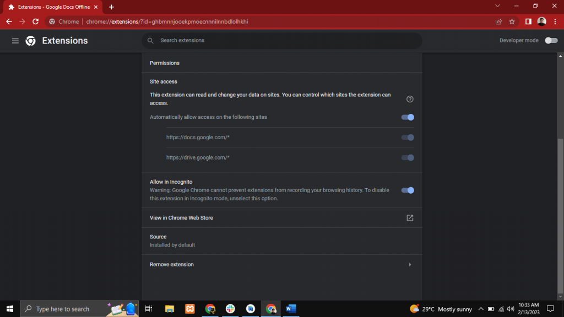Open the first Chrome taskbar icon

pyautogui.click(x=210, y=309)
